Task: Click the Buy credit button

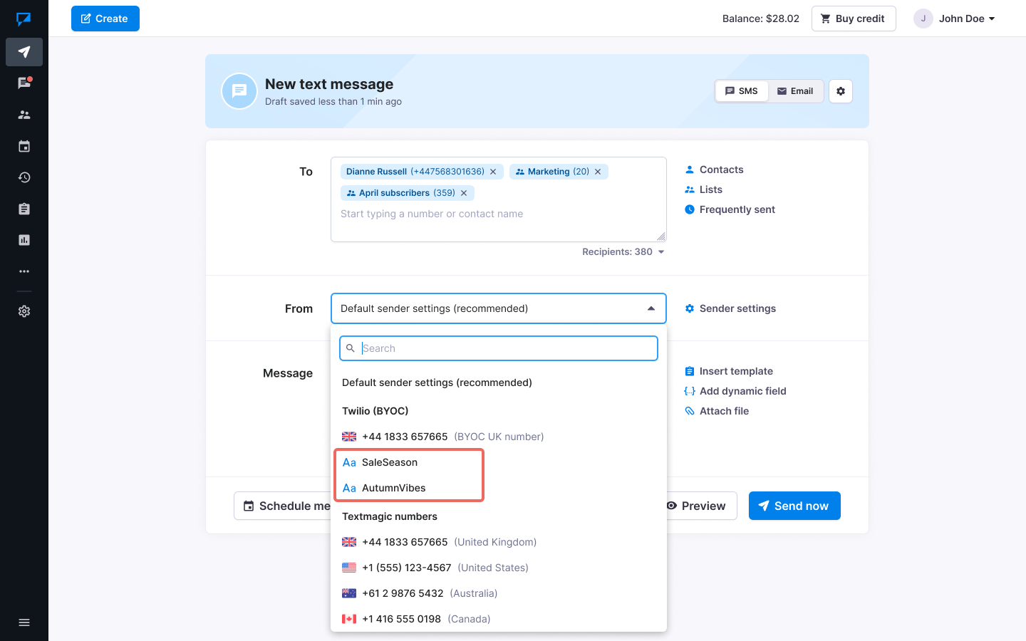Action: (x=854, y=18)
